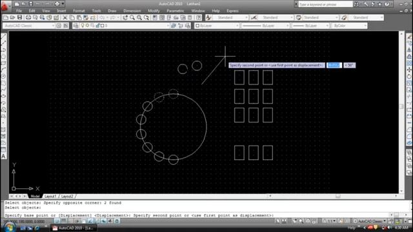The image size is (413, 232).
Task: Toggle Lineweight display in status bar
Action: [110, 221]
